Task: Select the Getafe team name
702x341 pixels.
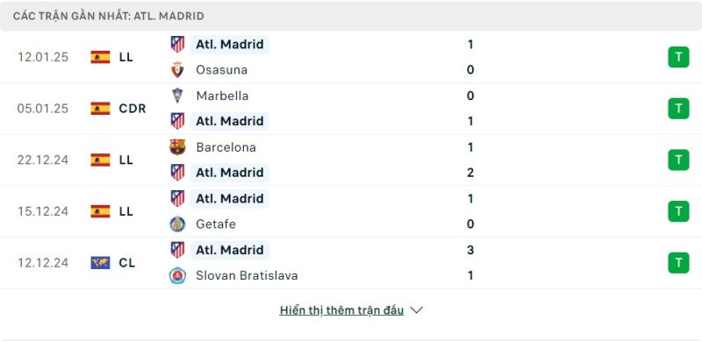Action: tap(216, 224)
